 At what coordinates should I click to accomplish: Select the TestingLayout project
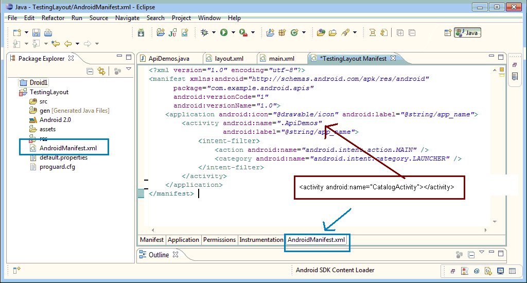point(49,92)
